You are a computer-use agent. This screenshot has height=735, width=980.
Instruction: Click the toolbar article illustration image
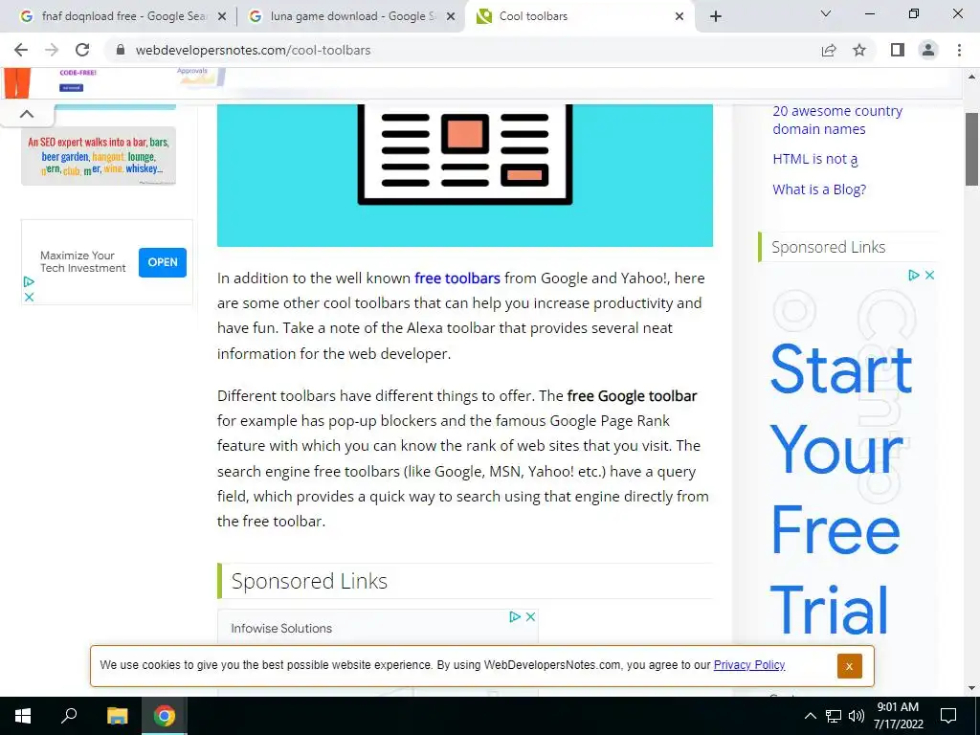click(x=465, y=176)
